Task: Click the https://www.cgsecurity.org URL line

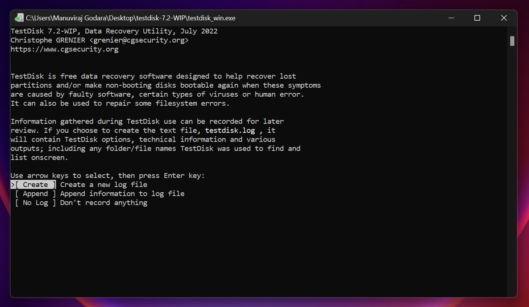Action: (64, 49)
